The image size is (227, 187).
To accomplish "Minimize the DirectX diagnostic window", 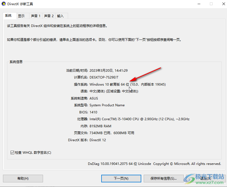I will click(199, 4).
